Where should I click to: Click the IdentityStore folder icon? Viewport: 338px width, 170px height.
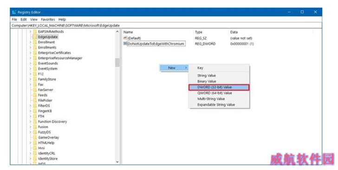click(35, 158)
